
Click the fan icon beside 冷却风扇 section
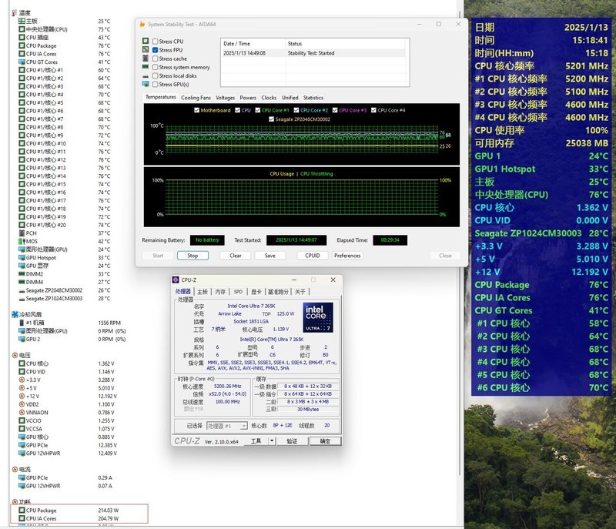(x=13, y=314)
